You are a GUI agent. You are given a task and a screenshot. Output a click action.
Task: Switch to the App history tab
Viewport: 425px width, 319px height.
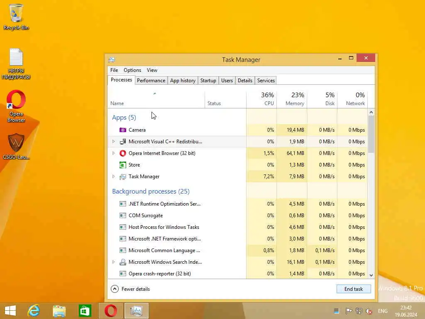coord(183,81)
